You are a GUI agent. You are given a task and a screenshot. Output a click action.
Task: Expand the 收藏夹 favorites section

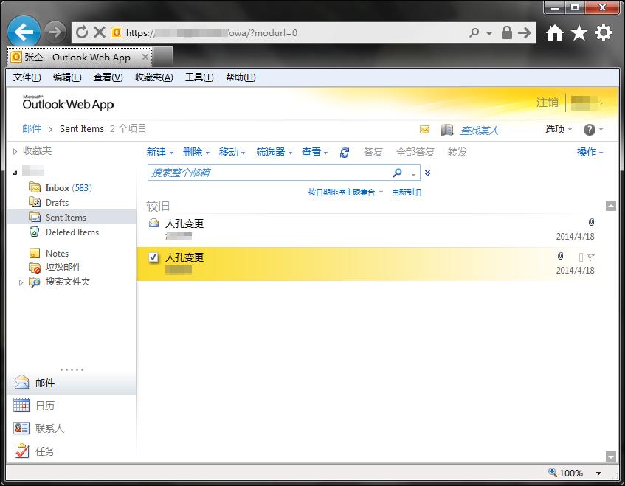pos(14,151)
